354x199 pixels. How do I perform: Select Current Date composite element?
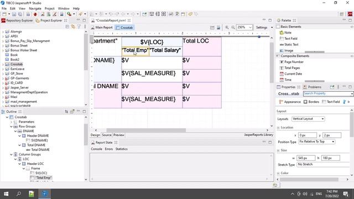pos(293,74)
